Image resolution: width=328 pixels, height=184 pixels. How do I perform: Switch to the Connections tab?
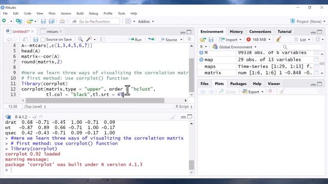[260, 32]
